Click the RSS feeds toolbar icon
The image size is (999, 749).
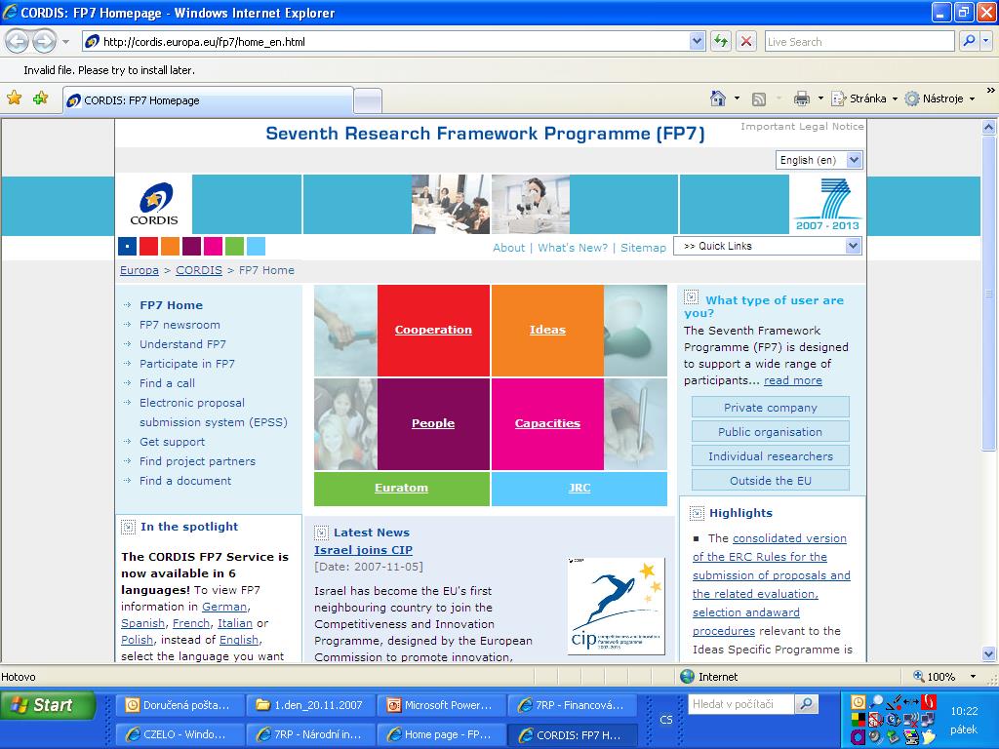[758, 99]
